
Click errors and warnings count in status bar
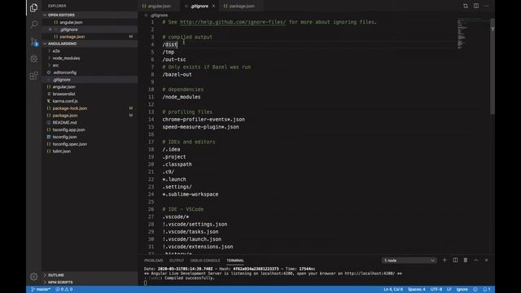tap(64, 290)
